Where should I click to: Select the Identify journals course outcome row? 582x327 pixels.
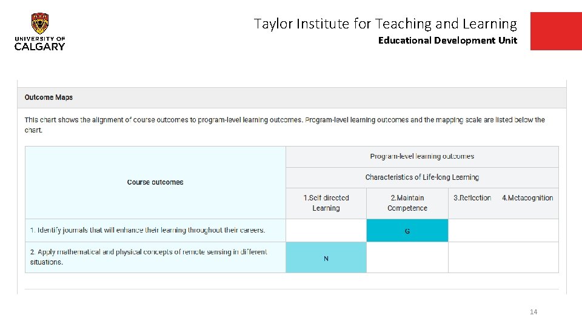(x=148, y=230)
